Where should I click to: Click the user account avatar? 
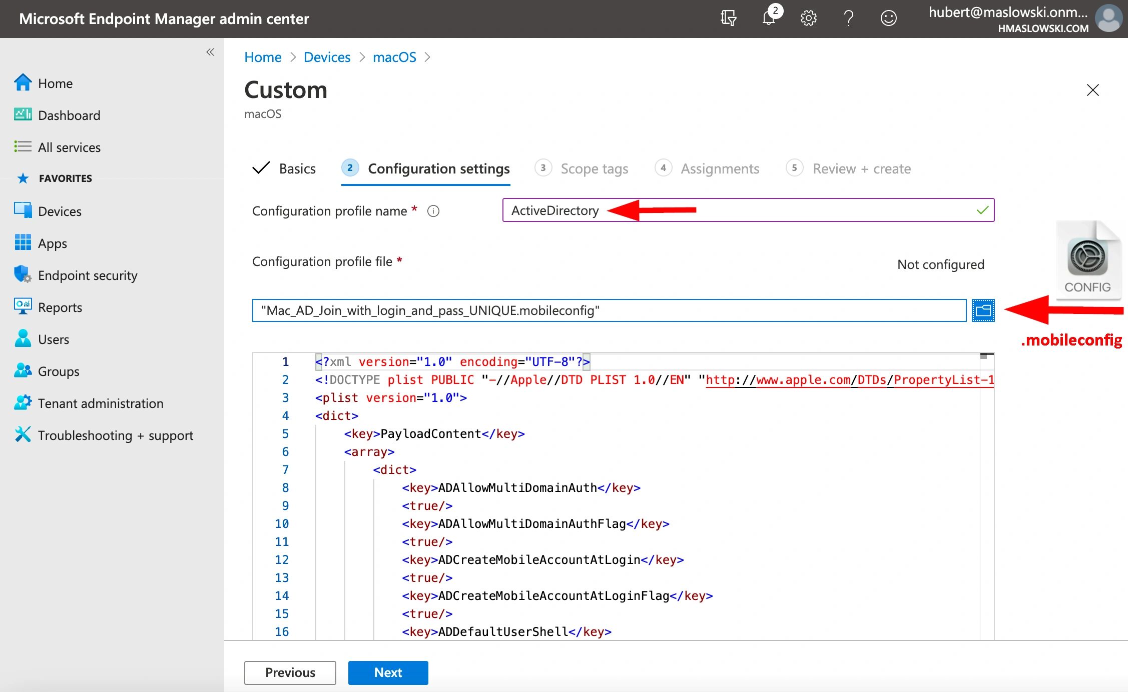[x=1108, y=18]
